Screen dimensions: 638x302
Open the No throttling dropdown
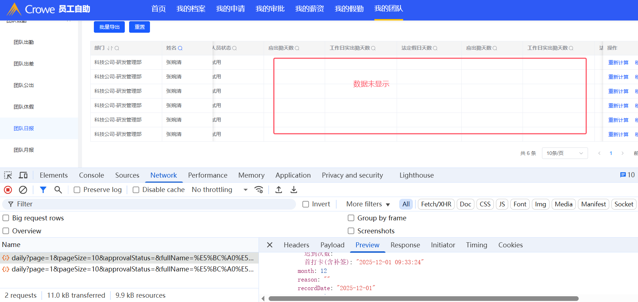click(219, 190)
